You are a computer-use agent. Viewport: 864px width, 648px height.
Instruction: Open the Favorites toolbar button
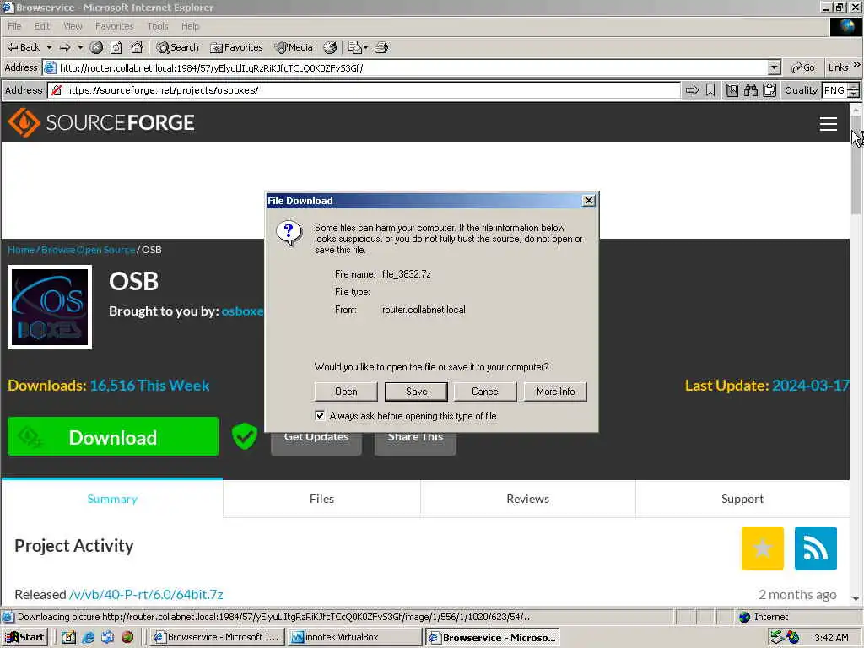(236, 47)
